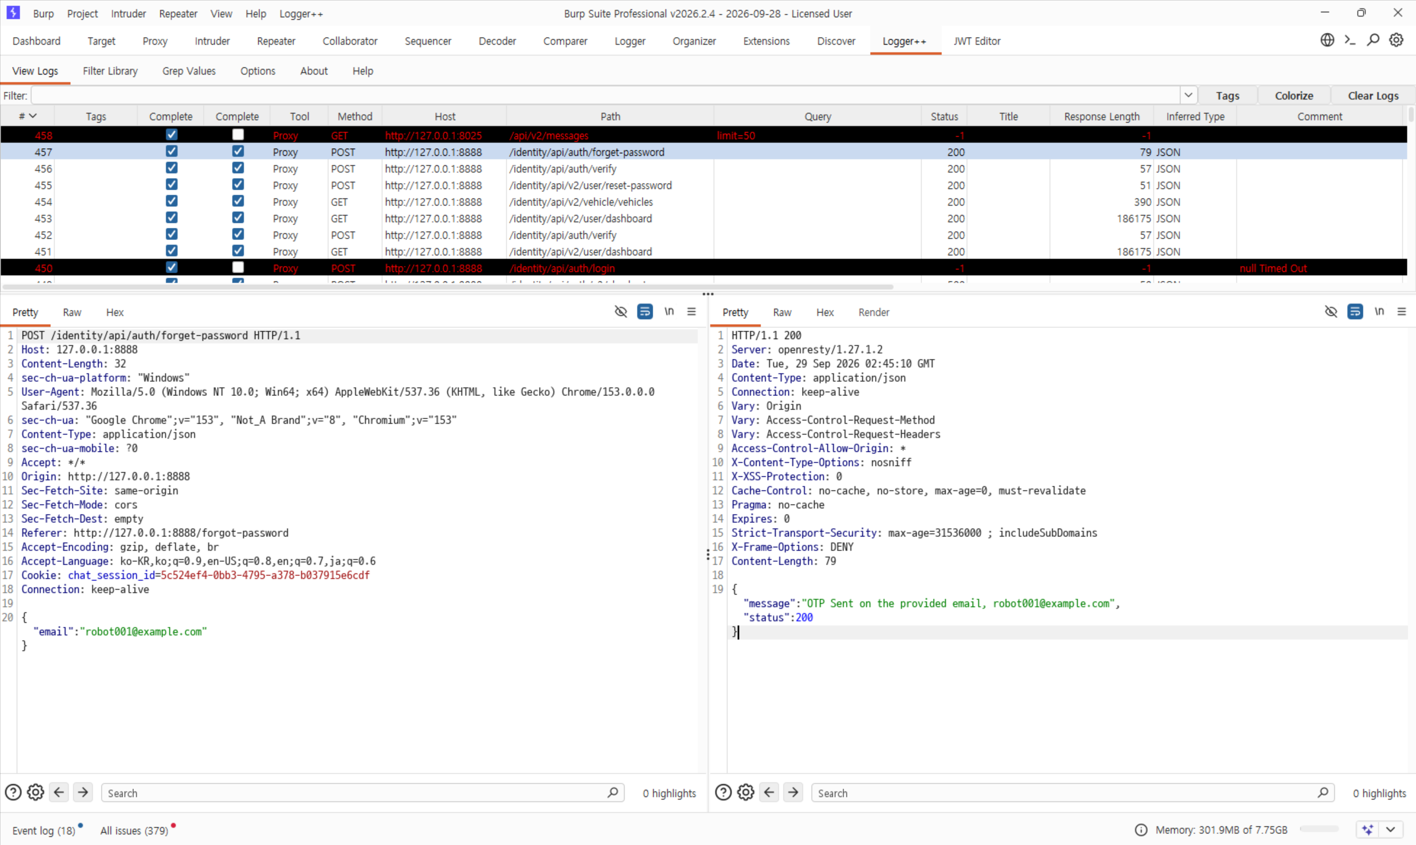Image resolution: width=1416 pixels, height=845 pixels.
Task: Open All issues (379) link
Action: point(134,830)
